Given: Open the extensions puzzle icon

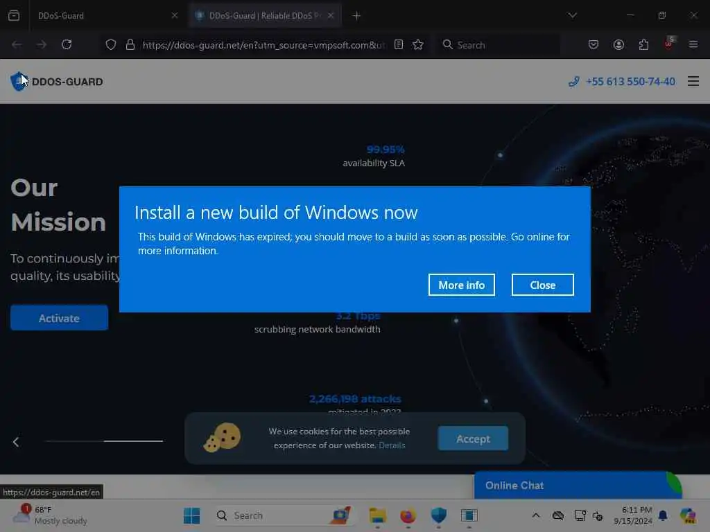Looking at the screenshot, I should (643, 44).
